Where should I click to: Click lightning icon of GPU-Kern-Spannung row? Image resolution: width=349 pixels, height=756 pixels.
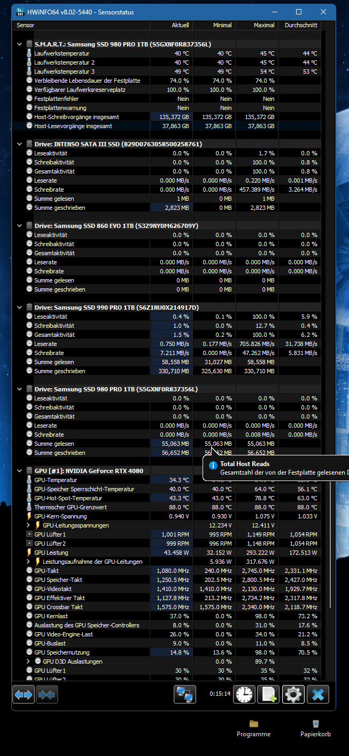[x=29, y=516]
